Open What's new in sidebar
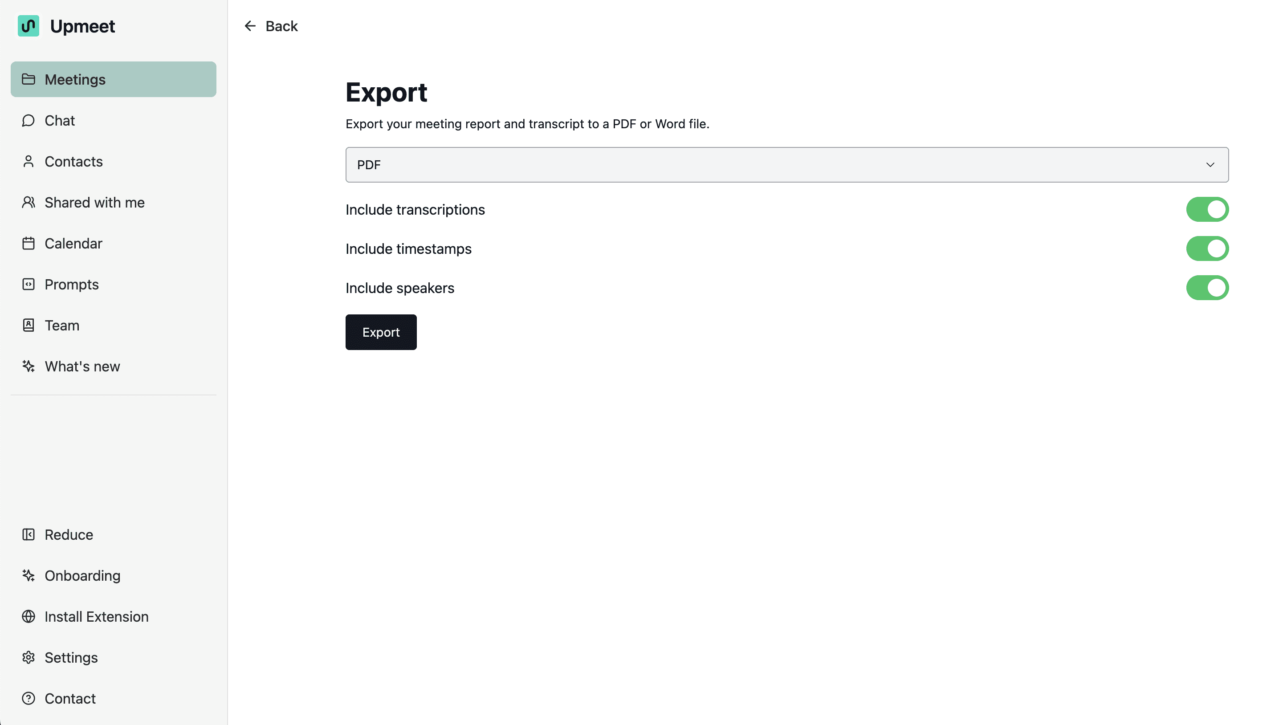 point(82,367)
